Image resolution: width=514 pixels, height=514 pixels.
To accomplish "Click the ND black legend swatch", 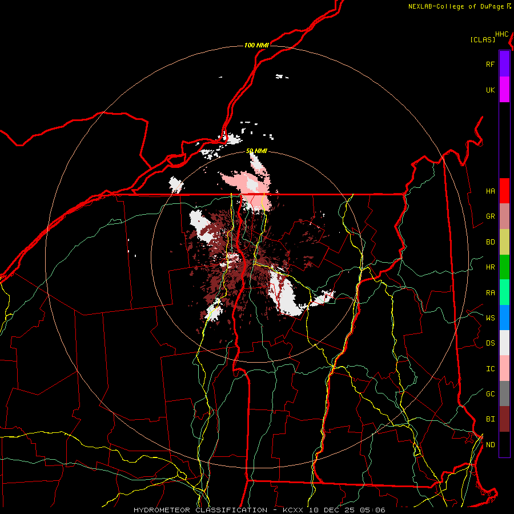I will [x=504, y=444].
